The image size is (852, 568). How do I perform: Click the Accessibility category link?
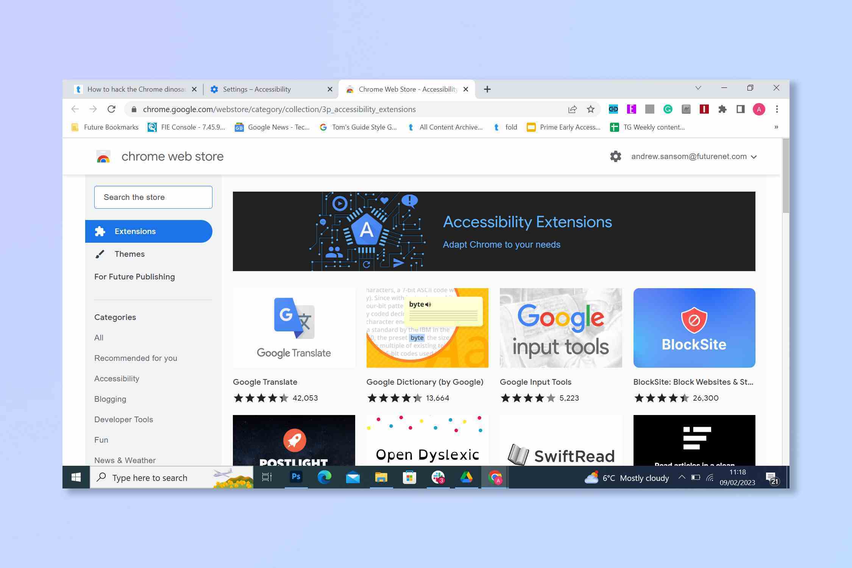(x=116, y=378)
